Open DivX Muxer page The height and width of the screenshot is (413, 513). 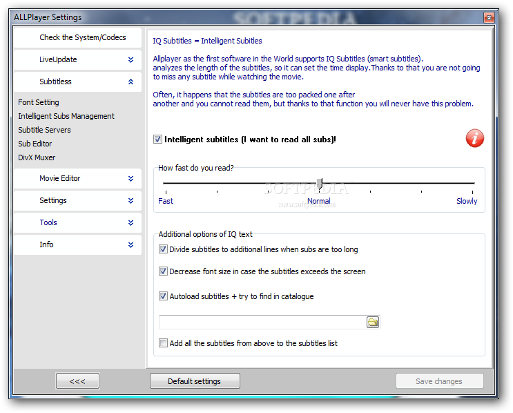37,157
